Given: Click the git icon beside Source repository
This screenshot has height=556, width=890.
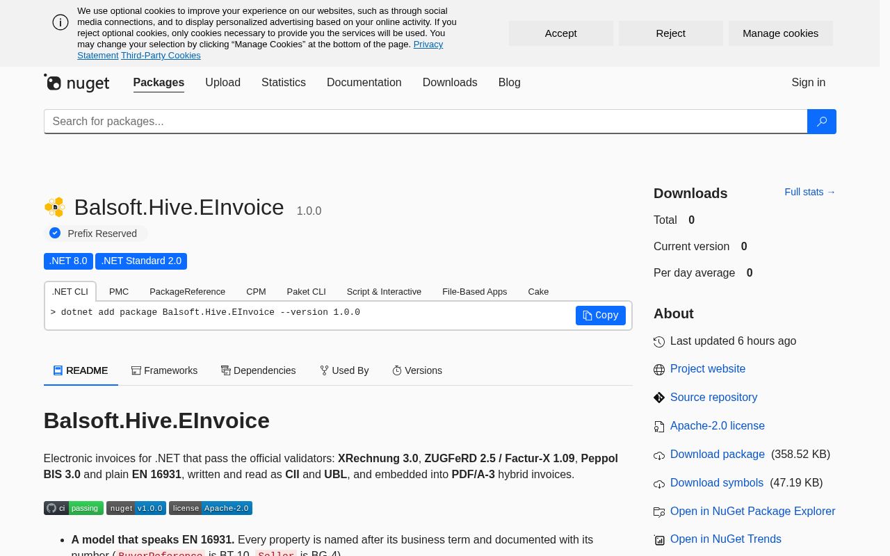Looking at the screenshot, I should pyautogui.click(x=659, y=398).
